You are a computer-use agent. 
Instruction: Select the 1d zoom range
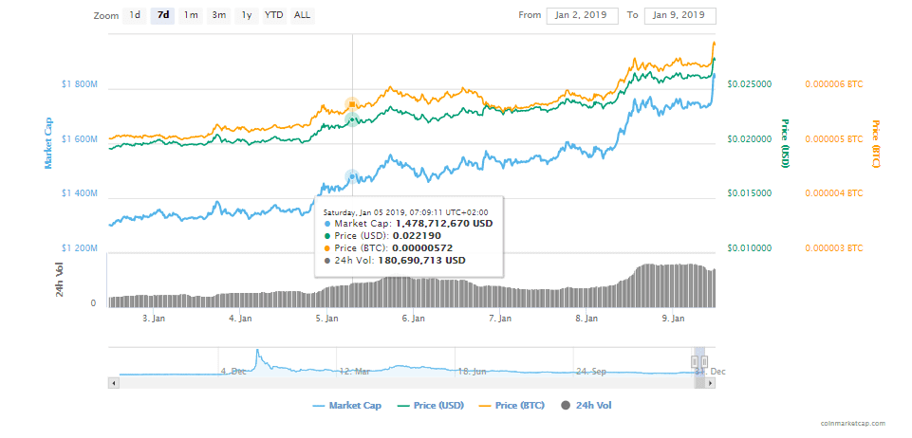[x=135, y=15]
